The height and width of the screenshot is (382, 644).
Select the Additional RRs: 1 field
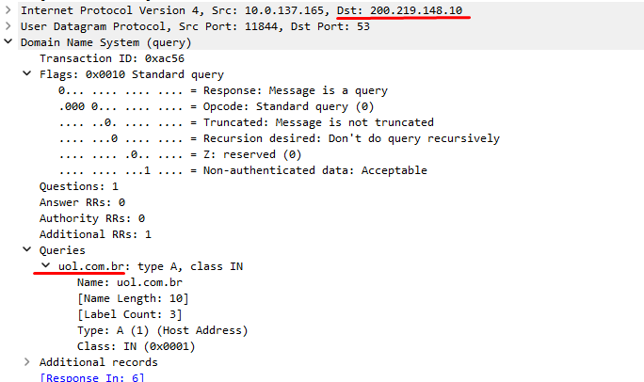(x=95, y=234)
